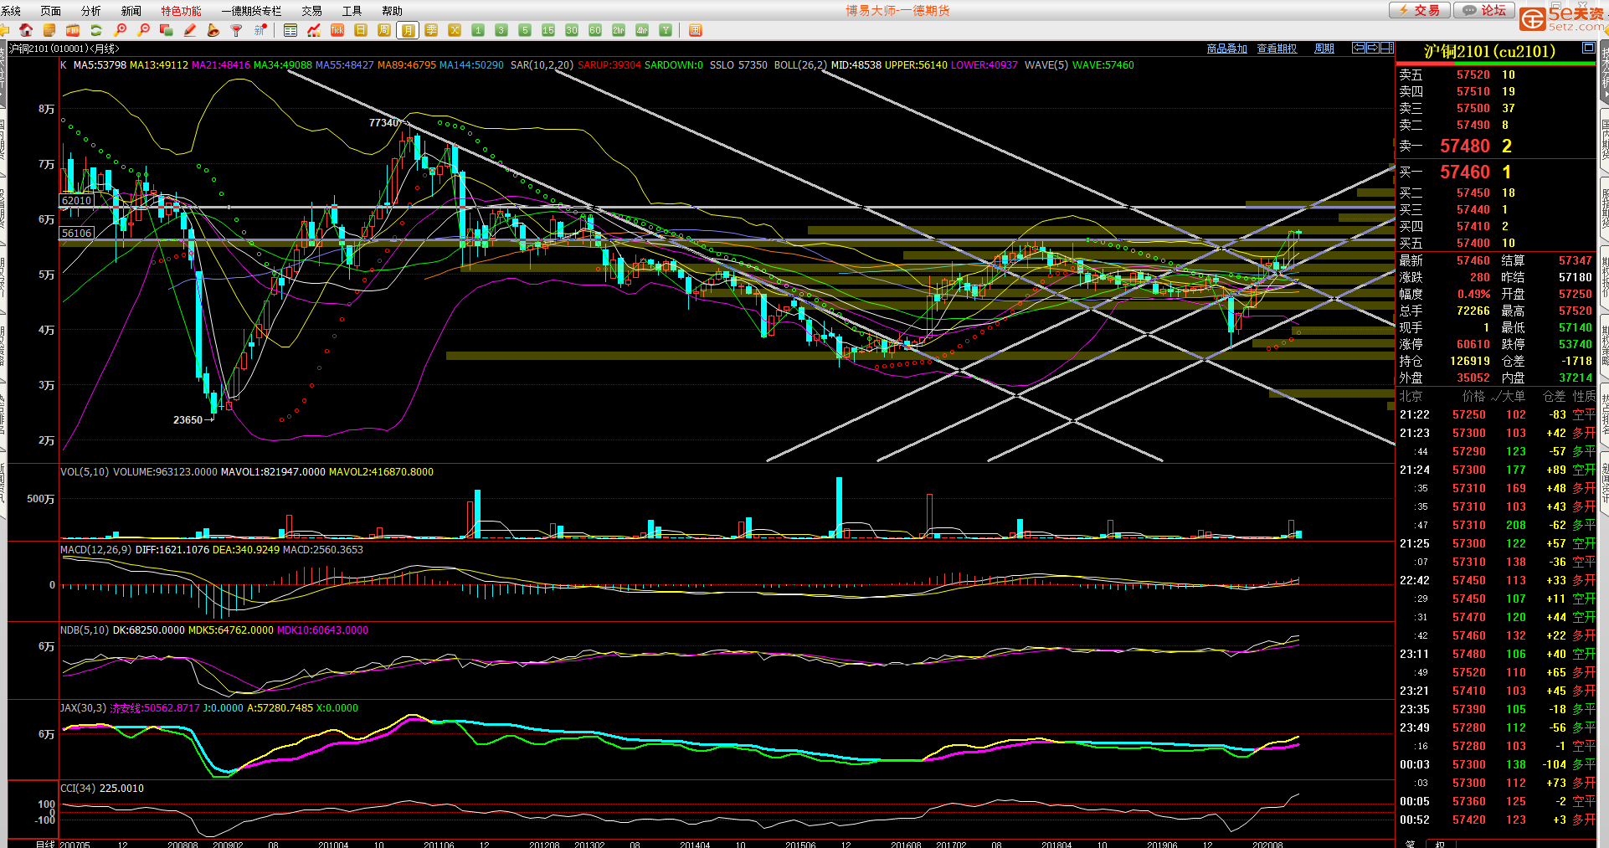The image size is (1609, 848).
Task: Click the orange X period icon
Action: click(x=455, y=30)
